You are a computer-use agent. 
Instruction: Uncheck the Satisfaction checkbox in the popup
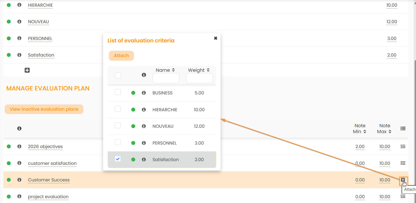pyautogui.click(x=118, y=159)
